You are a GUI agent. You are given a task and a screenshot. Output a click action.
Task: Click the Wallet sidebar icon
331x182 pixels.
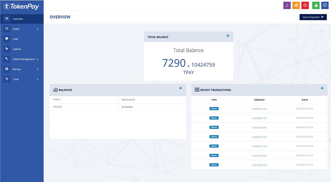[7, 29]
